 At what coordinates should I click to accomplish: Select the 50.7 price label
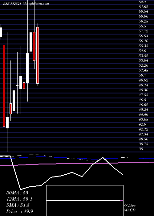point(142,75)
